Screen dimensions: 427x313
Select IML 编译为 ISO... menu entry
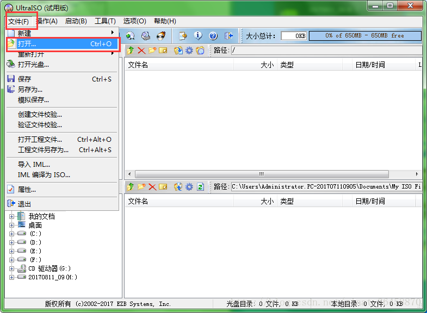click(63, 175)
